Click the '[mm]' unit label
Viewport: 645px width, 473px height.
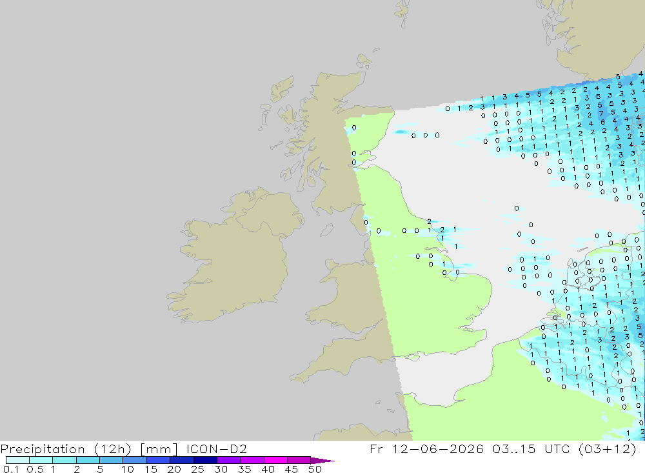[159, 449]
